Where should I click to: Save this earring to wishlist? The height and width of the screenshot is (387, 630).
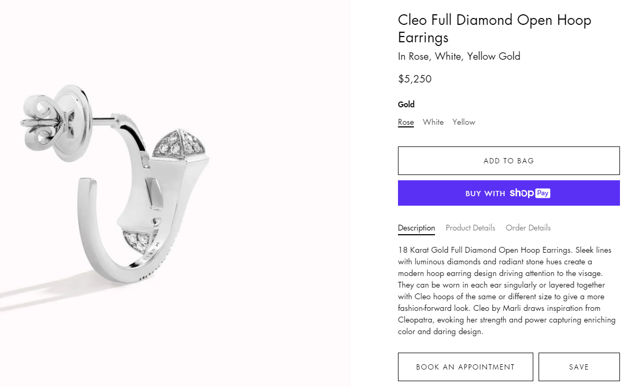pos(579,367)
